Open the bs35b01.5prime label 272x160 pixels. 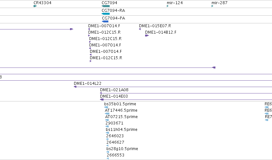click(120, 104)
